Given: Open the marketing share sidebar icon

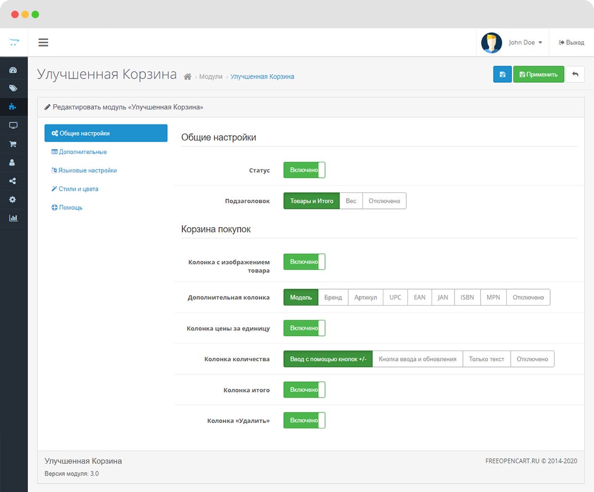Looking at the screenshot, I should tap(12, 181).
